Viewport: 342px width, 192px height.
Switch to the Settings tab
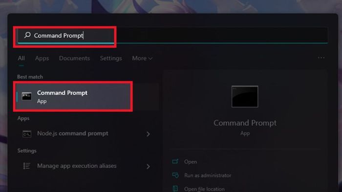click(x=111, y=58)
